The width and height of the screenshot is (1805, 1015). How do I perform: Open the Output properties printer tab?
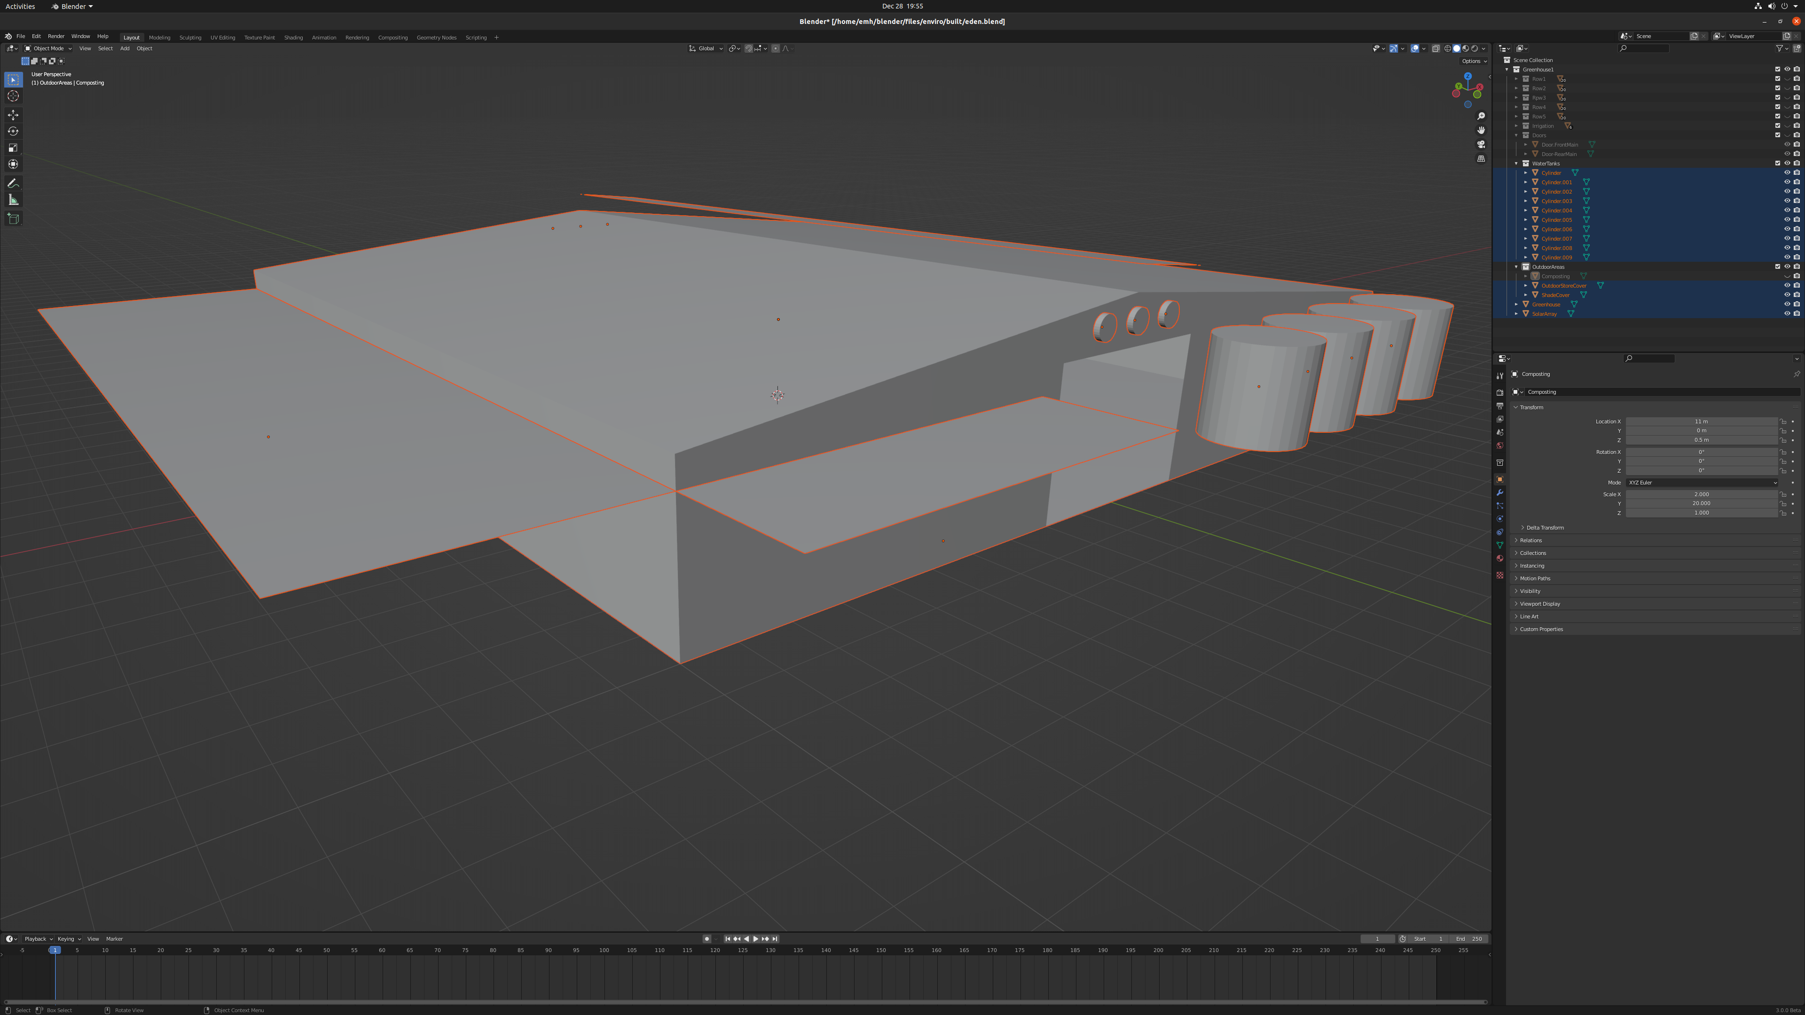[x=1499, y=406]
